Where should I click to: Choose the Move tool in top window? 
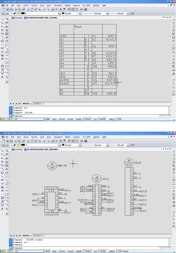click(7, 37)
